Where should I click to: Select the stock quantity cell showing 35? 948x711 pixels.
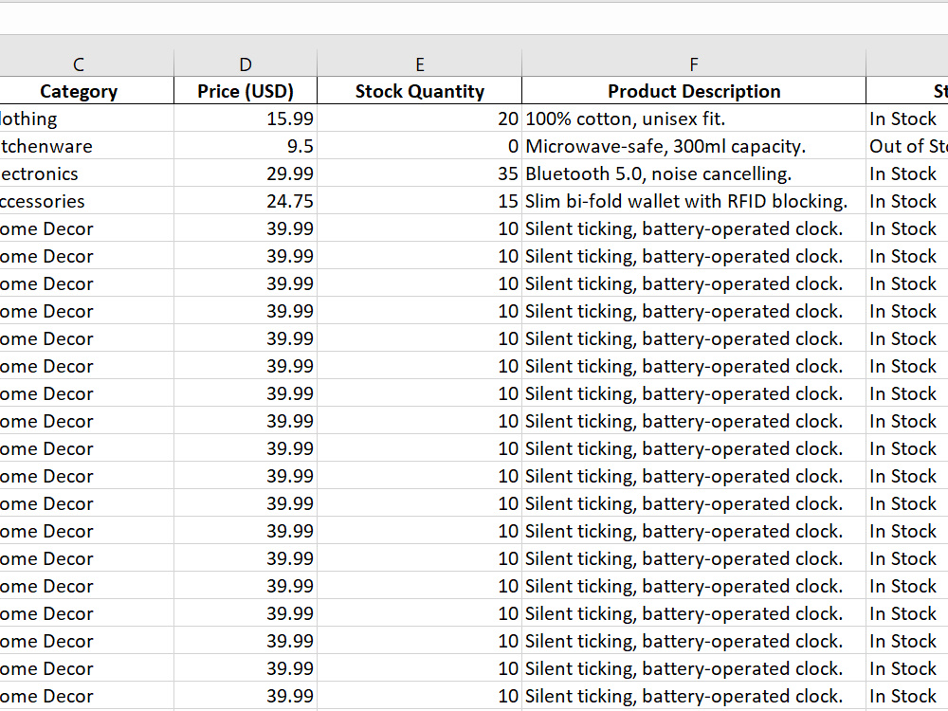[419, 173]
